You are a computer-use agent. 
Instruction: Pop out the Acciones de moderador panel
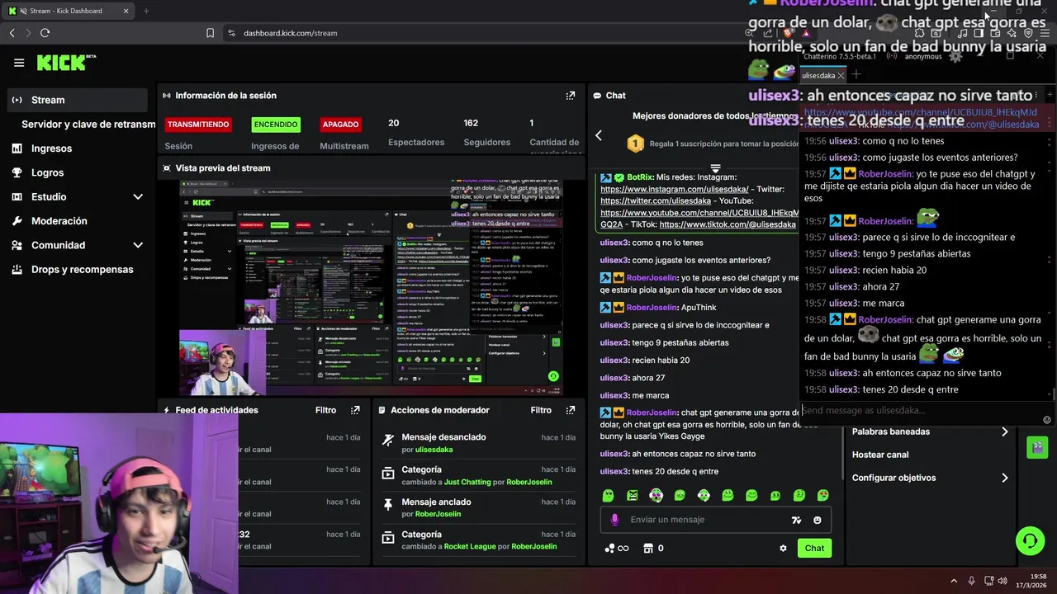[570, 410]
